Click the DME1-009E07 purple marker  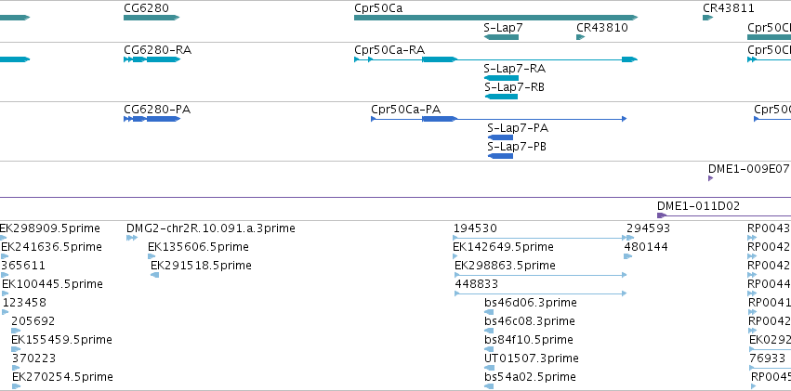click(x=711, y=178)
